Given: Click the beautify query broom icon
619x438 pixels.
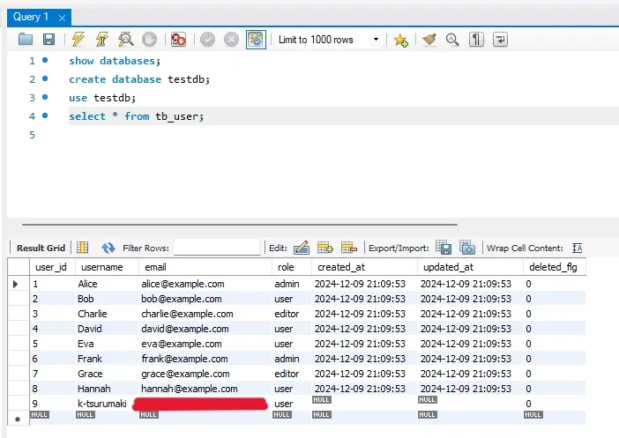Looking at the screenshot, I should tap(429, 40).
